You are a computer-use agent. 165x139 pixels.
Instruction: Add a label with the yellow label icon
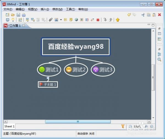pos(65,20)
